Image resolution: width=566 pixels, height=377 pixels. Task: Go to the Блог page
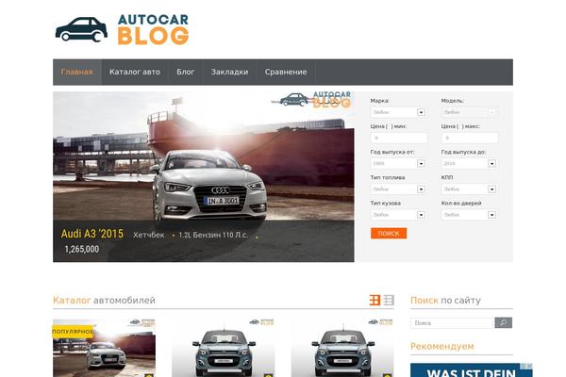point(186,72)
